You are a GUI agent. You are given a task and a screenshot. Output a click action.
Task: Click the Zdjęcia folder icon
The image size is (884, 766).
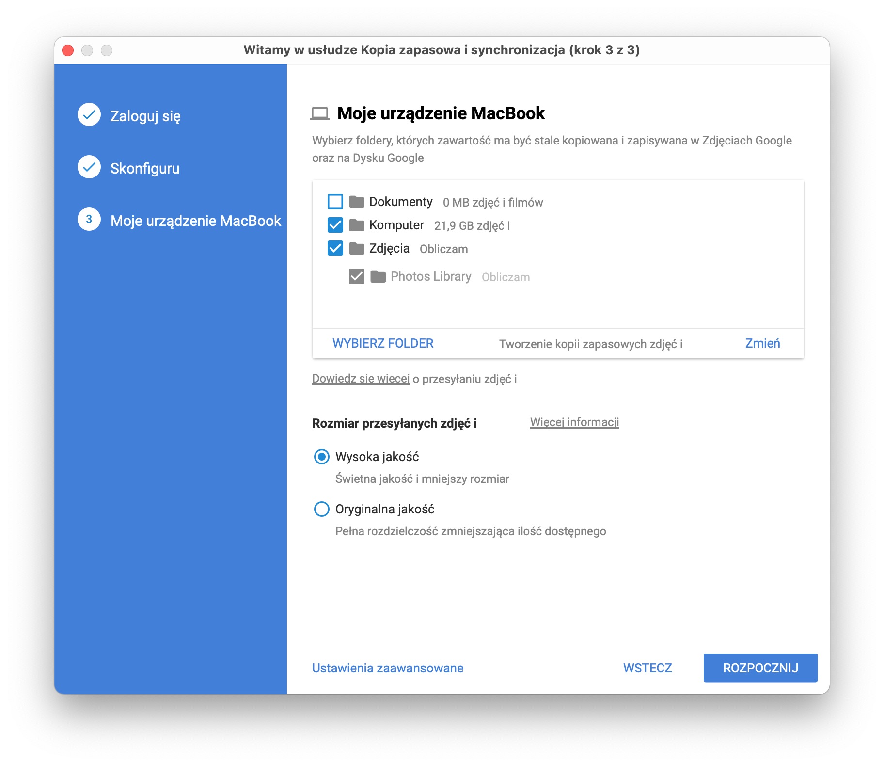[x=357, y=248]
